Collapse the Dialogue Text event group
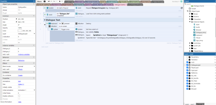This screenshot has height=105, width=216. 45,20
